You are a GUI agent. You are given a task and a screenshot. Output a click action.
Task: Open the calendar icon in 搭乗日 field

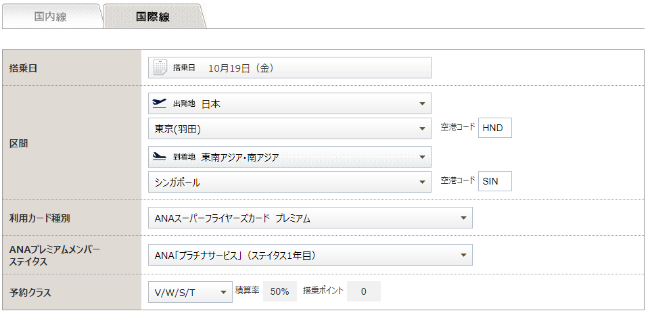pos(160,68)
